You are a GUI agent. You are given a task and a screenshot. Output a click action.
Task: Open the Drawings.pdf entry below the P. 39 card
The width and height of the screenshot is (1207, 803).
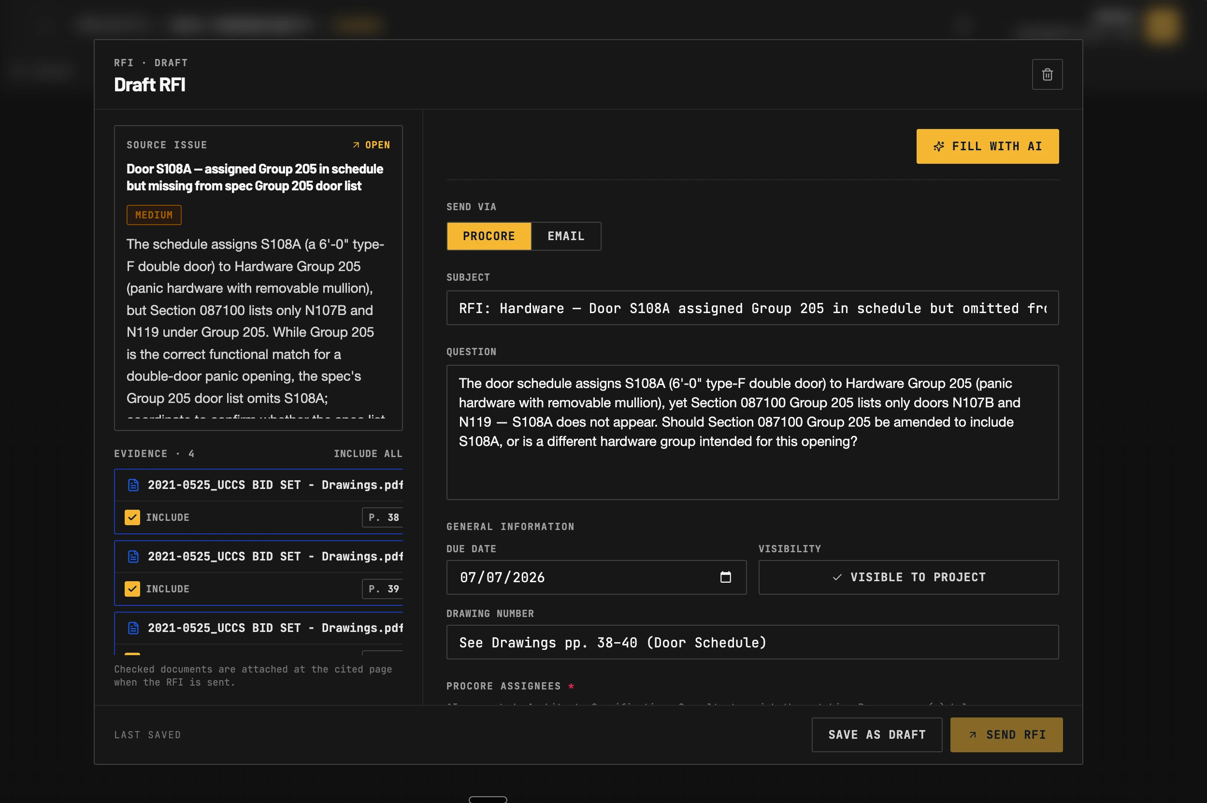[x=275, y=629]
